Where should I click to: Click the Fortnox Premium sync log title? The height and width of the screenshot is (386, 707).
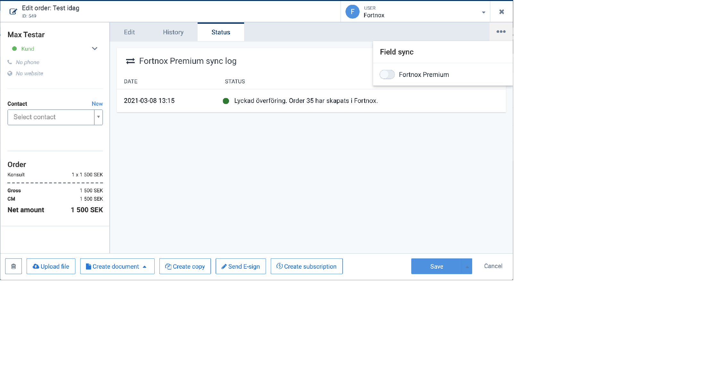tap(188, 61)
